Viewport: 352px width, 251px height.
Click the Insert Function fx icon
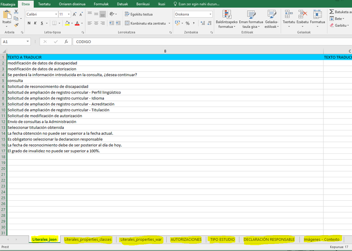pyautogui.click(x=66, y=42)
